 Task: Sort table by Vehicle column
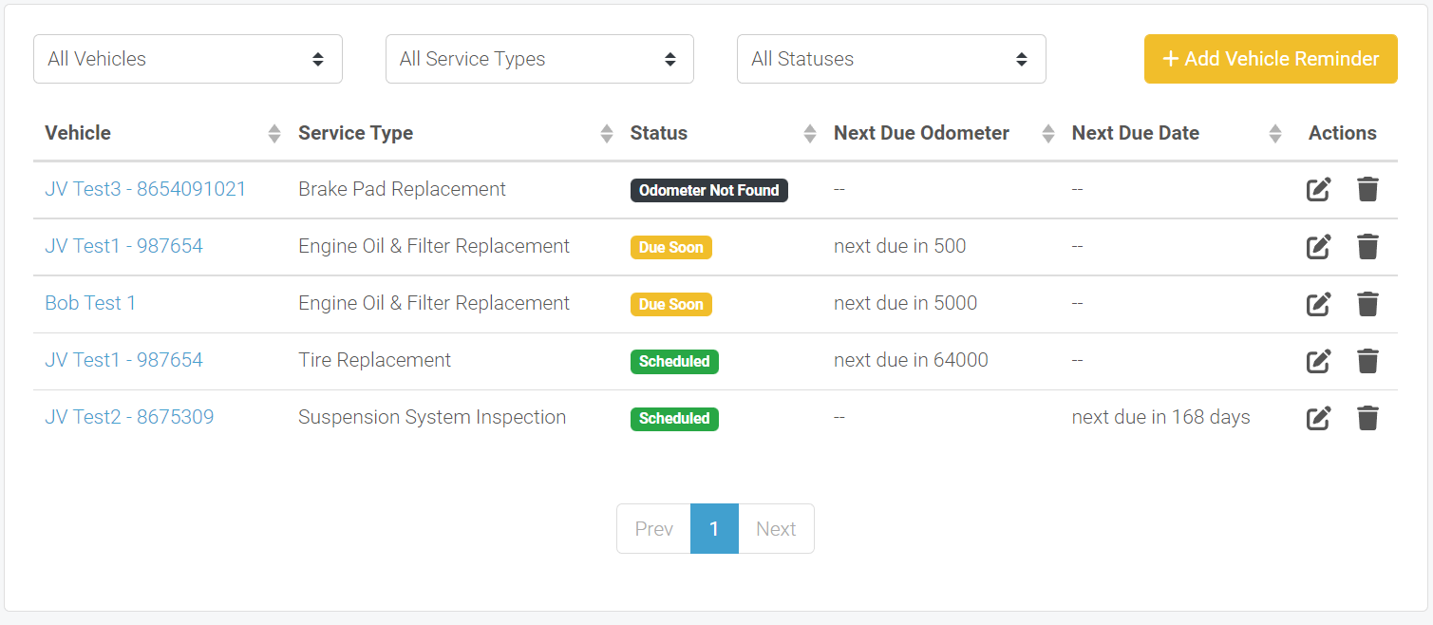(x=273, y=134)
